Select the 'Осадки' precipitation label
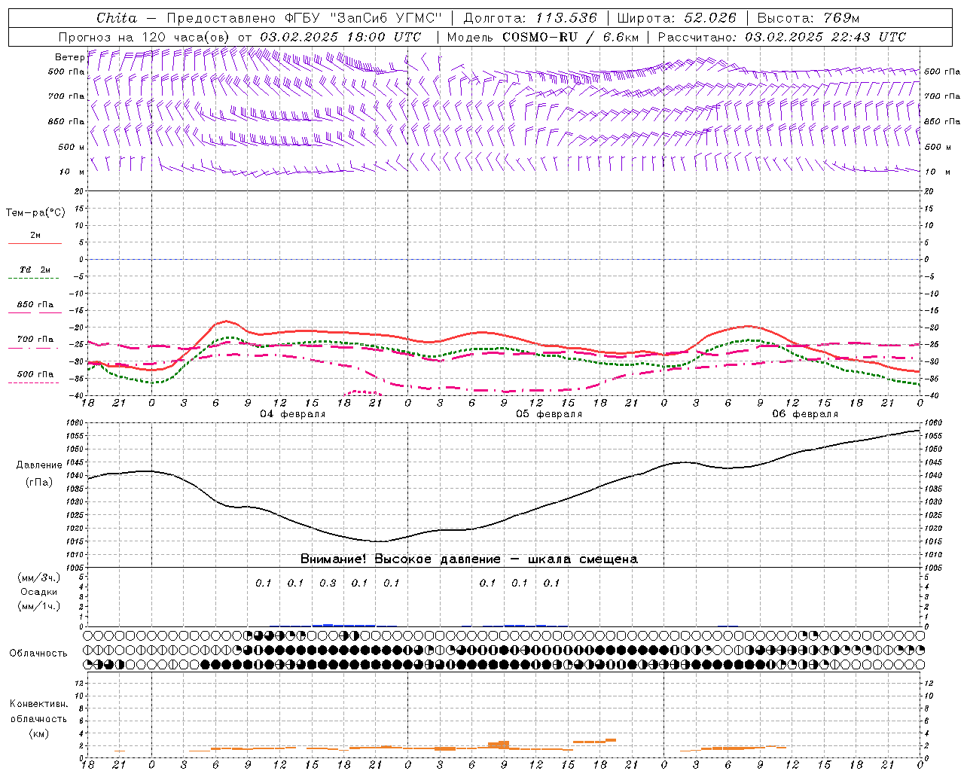 pos(39,592)
